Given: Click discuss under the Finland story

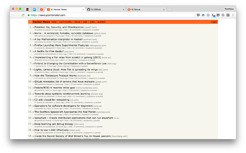Looking at the screenshot, I should coord(66,66).
